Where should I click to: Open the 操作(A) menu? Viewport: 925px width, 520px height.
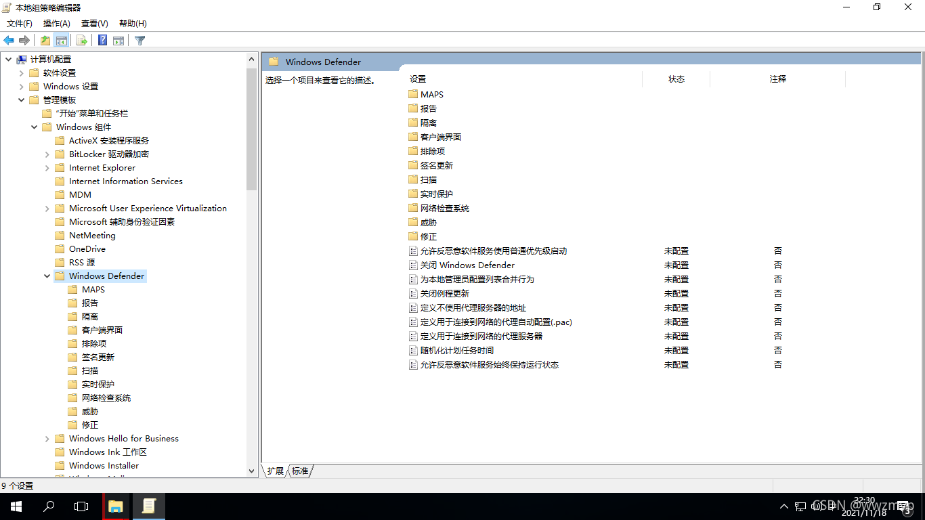pos(57,24)
